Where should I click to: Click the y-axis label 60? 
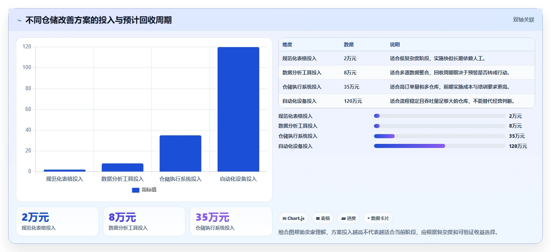point(28,109)
